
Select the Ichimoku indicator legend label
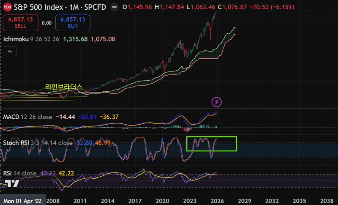17,39
